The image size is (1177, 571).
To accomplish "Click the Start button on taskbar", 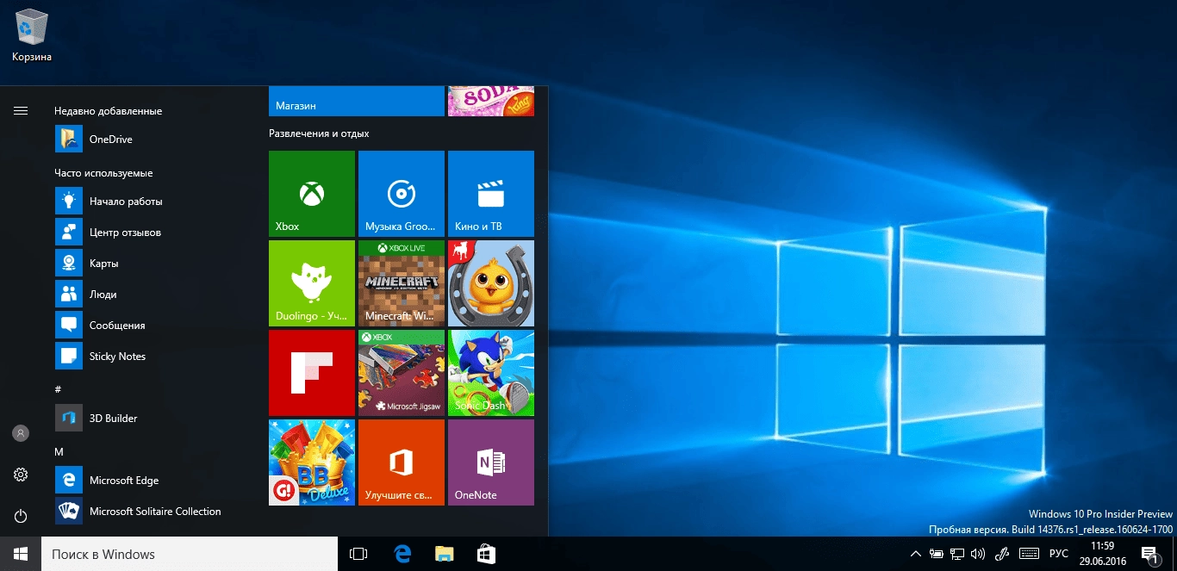I will pos(21,554).
